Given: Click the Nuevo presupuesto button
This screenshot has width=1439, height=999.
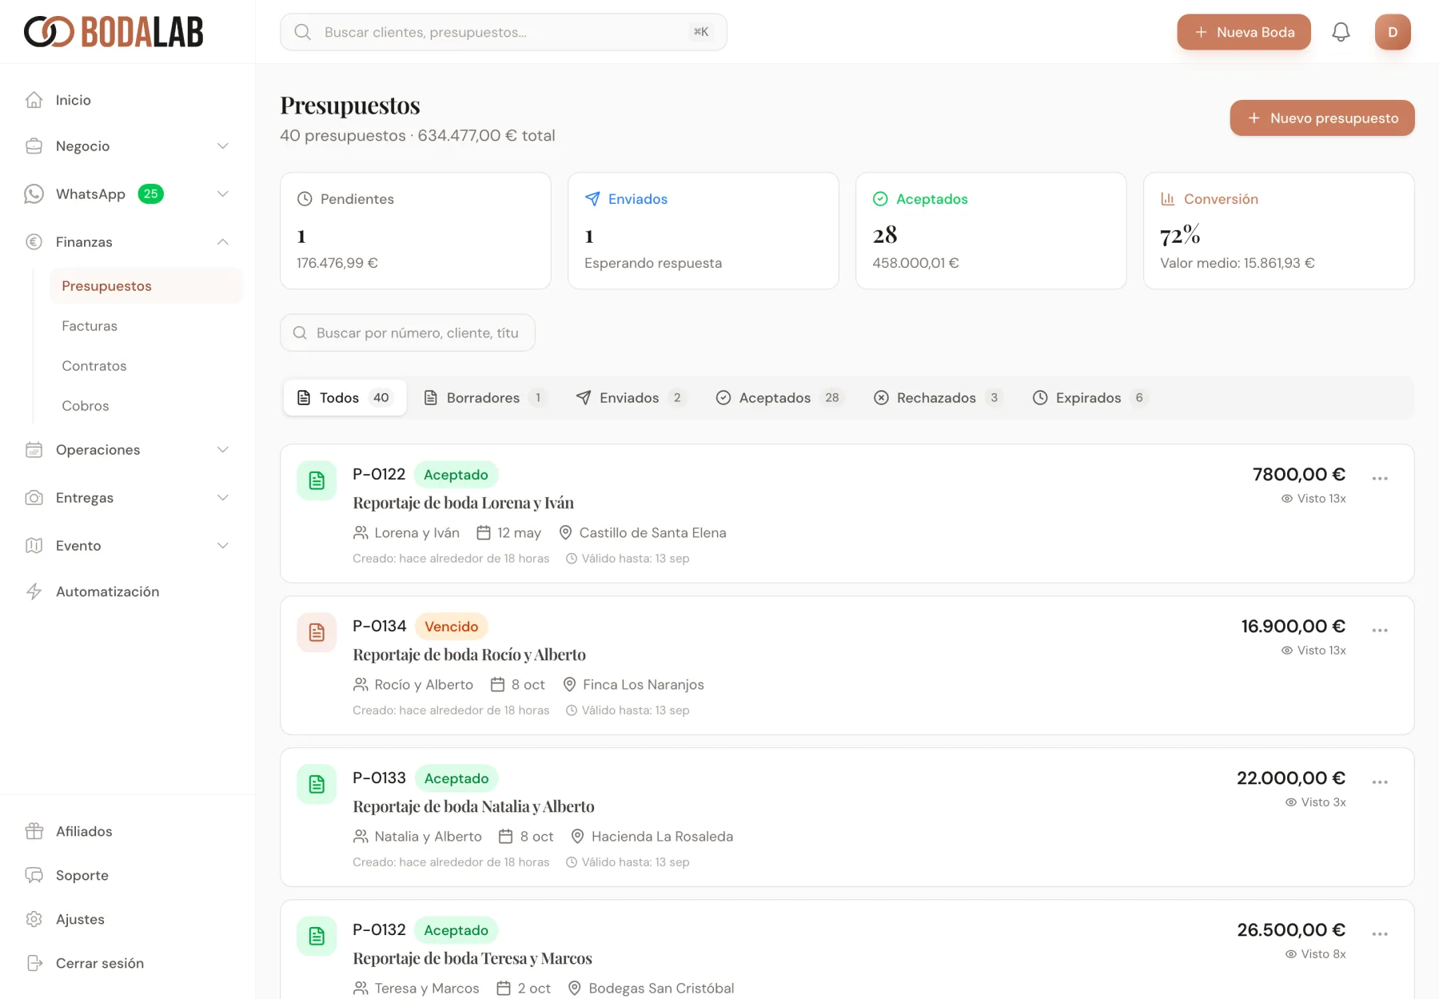Looking at the screenshot, I should pyautogui.click(x=1322, y=118).
